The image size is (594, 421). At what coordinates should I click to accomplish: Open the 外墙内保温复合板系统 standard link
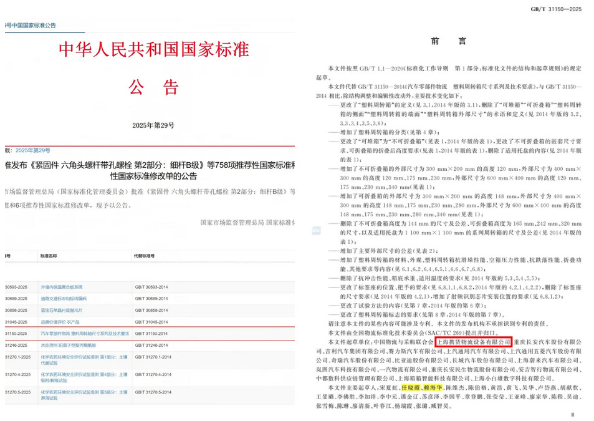(62, 287)
